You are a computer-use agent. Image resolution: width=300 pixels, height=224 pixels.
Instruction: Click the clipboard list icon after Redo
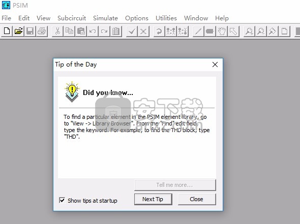(x=116, y=31)
